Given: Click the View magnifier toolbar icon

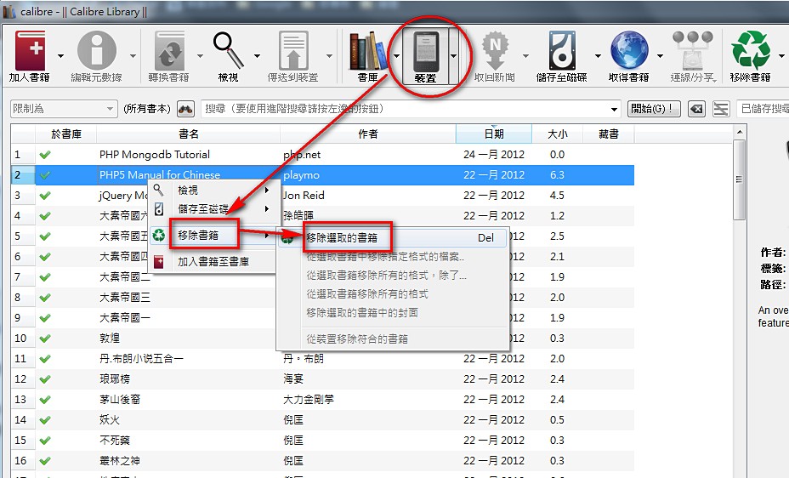Looking at the screenshot, I should click(229, 50).
